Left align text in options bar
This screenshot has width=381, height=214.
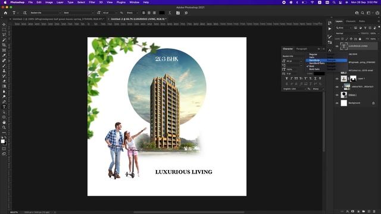pyautogui.click(x=143, y=13)
